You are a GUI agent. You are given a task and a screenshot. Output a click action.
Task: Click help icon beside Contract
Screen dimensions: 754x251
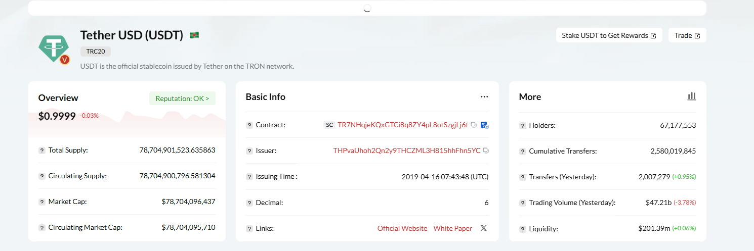click(249, 125)
